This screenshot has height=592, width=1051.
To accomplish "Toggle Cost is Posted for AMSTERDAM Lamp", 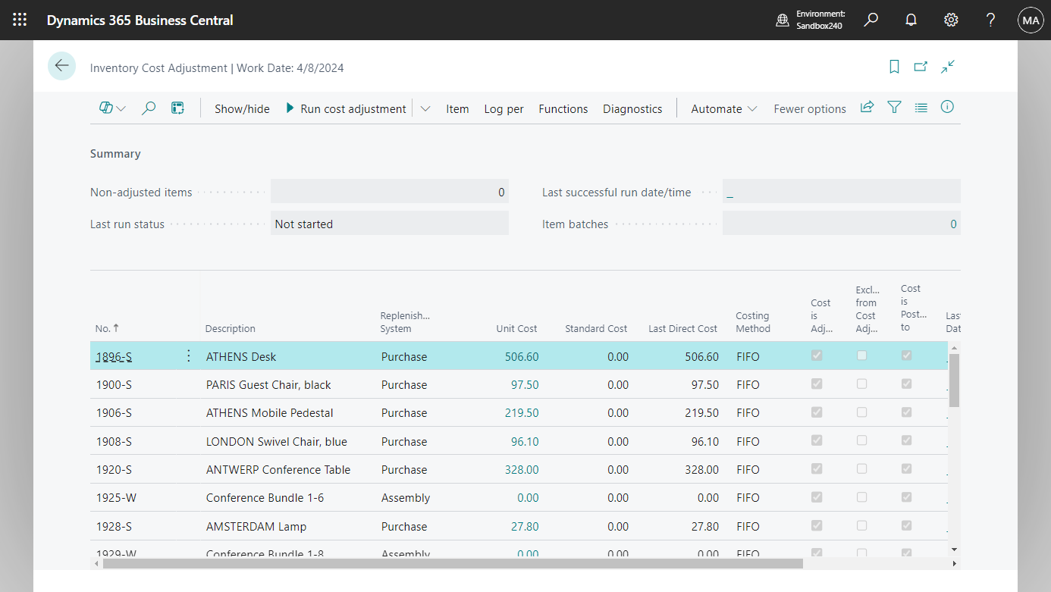I will click(x=906, y=525).
